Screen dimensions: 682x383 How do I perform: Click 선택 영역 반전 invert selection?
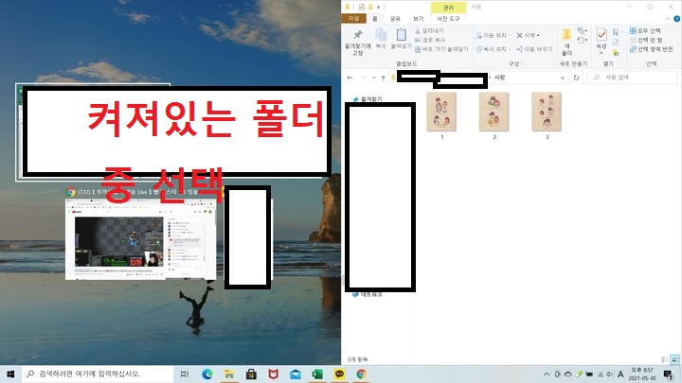651,49
